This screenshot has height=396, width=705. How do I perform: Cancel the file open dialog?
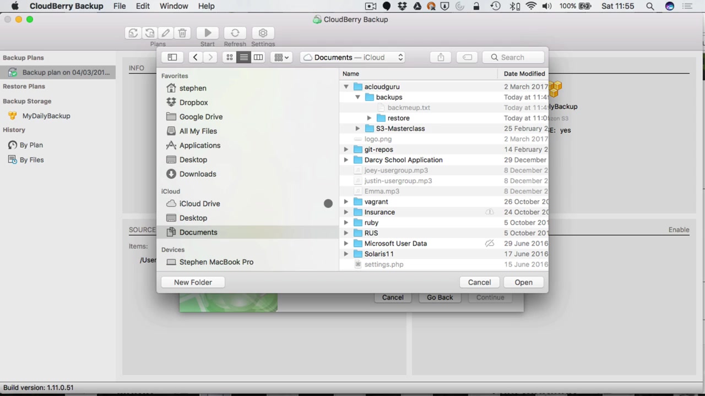479,282
